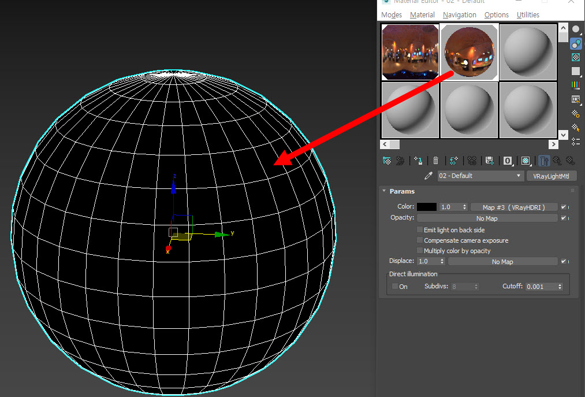This screenshot has height=397, width=585.
Task: Click the Displace amount spinner arrows
Action: 442,261
